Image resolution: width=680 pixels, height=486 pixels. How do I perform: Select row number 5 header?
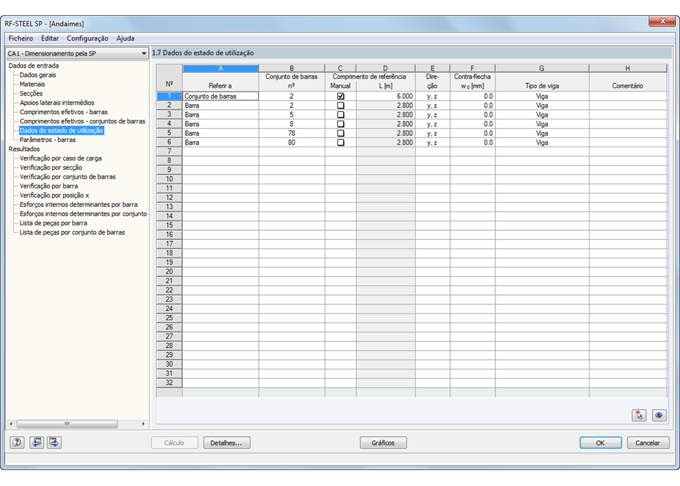coord(169,133)
